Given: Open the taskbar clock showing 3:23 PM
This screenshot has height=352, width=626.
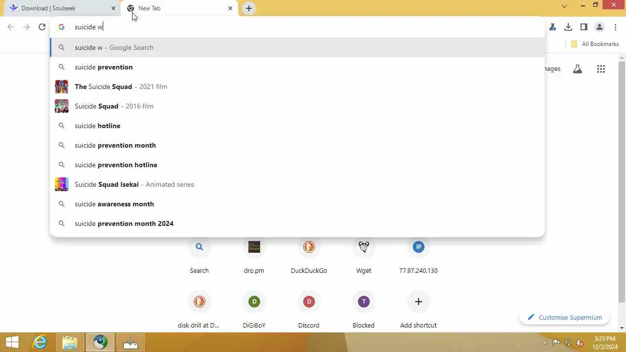Looking at the screenshot, I should (604, 343).
